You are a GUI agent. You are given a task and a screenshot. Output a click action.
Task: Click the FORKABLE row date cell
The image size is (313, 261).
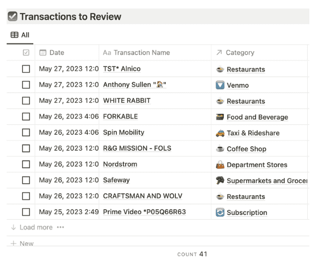67,116
